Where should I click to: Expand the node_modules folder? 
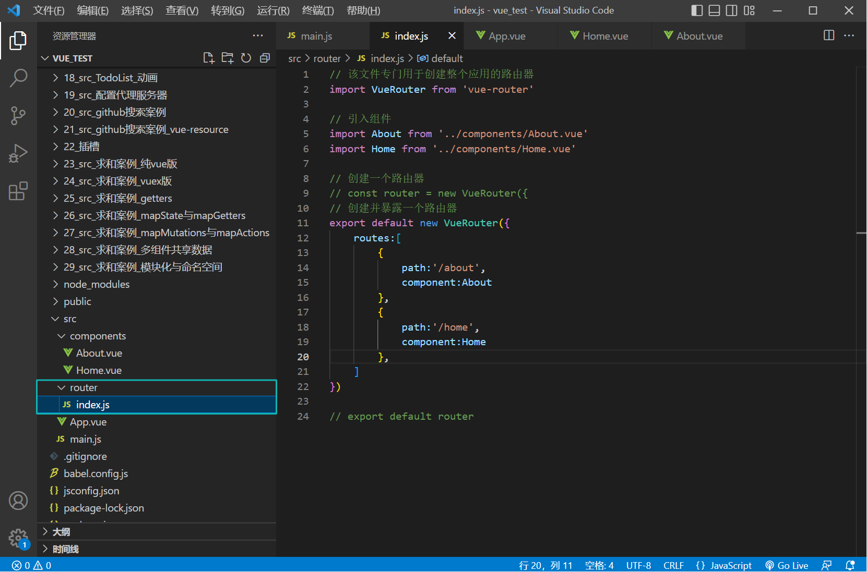157,284
